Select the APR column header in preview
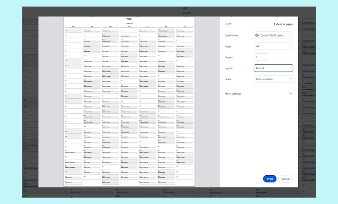The height and width of the screenshot is (204, 338). click(92, 26)
